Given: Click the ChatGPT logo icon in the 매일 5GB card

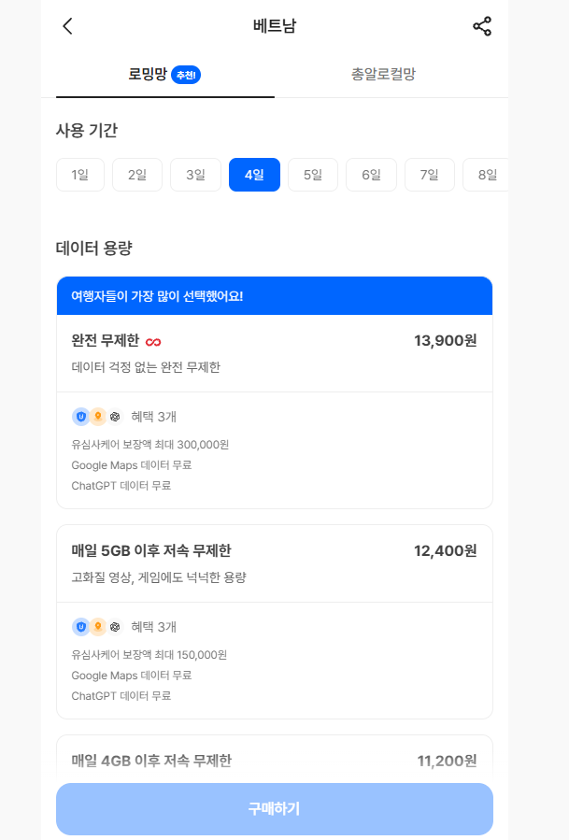Looking at the screenshot, I should (115, 626).
